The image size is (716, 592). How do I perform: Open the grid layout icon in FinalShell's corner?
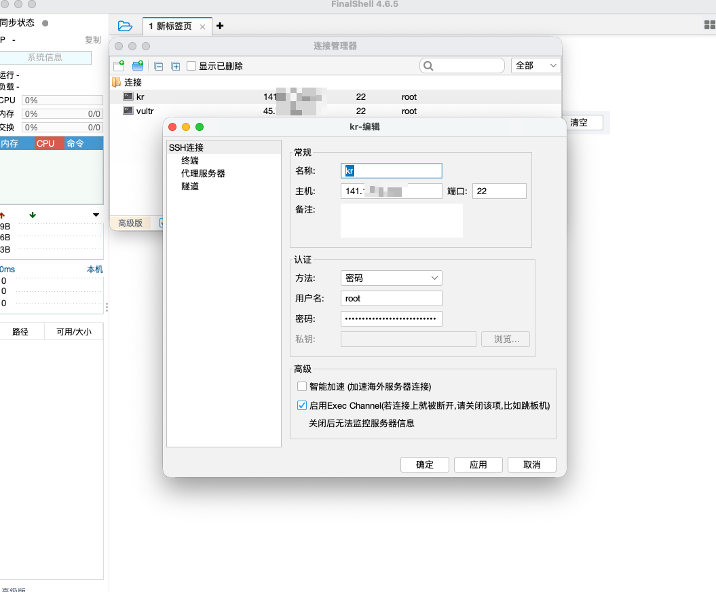(x=709, y=24)
